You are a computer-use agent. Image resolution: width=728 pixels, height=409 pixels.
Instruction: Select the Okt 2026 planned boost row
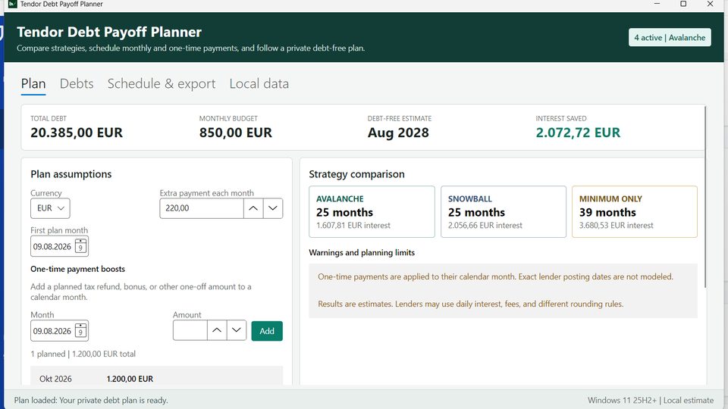[x=156, y=377]
